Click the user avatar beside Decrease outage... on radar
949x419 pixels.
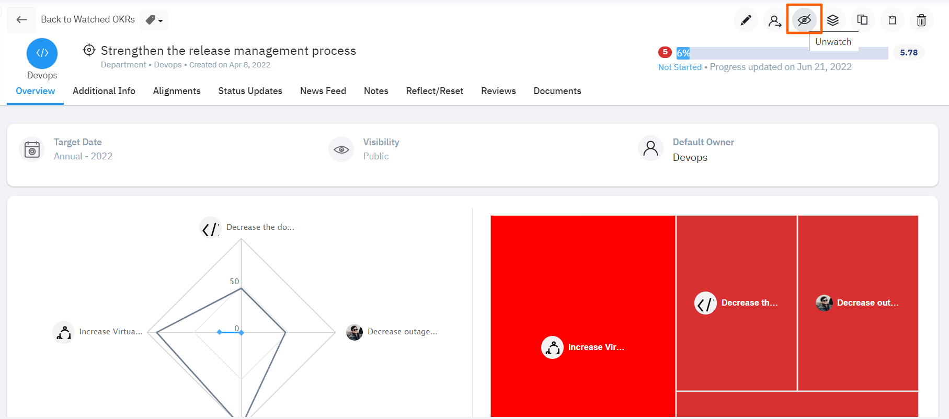point(355,332)
